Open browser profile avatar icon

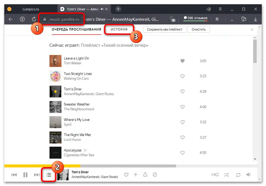[x=209, y=9]
